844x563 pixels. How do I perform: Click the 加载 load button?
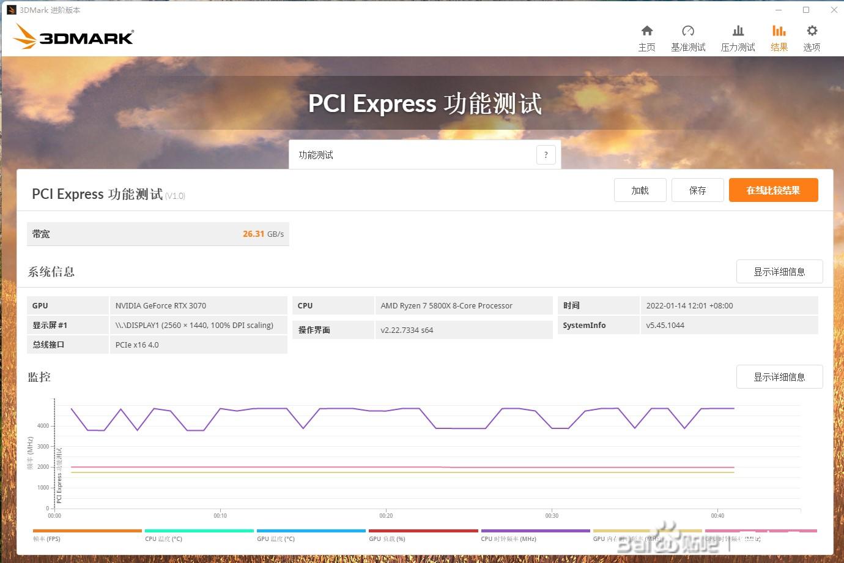pyautogui.click(x=640, y=190)
